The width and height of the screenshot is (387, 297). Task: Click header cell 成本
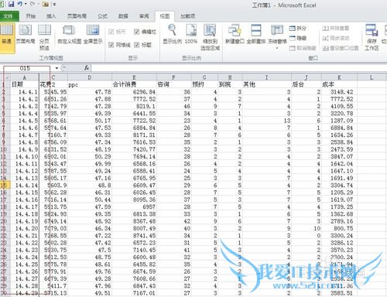(339, 84)
